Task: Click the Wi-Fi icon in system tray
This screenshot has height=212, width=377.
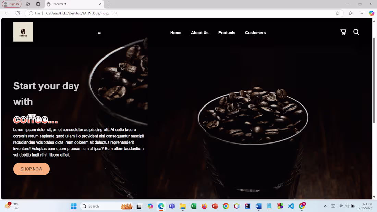Action: point(341,206)
